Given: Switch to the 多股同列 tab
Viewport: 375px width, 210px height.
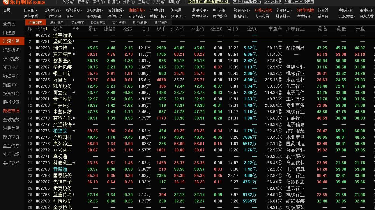Looking at the screenshot, I should click(x=161, y=23).
